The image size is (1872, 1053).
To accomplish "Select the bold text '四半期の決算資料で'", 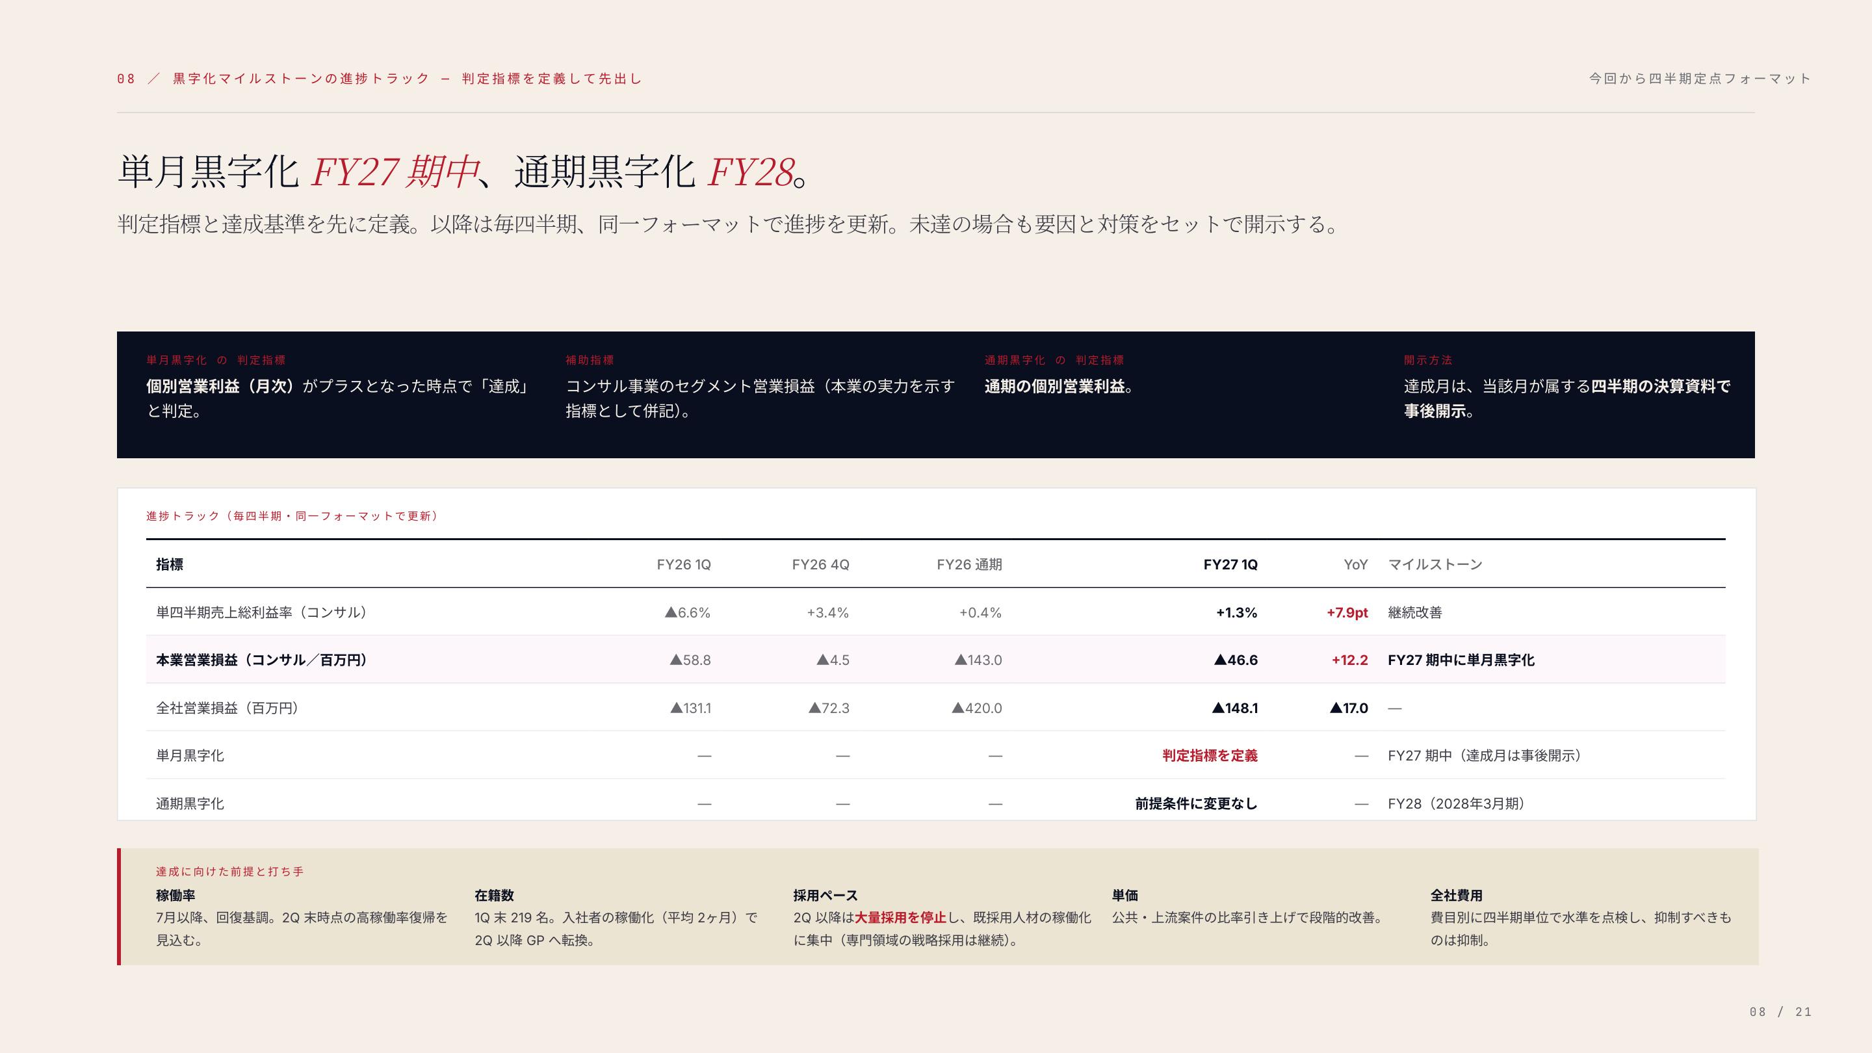I will coord(1661,386).
